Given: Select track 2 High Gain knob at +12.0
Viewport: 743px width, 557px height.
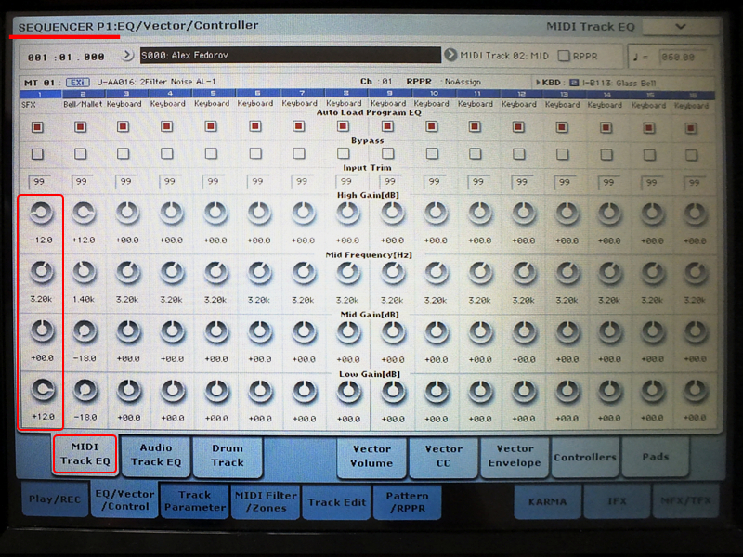Looking at the screenshot, I should tap(84, 213).
